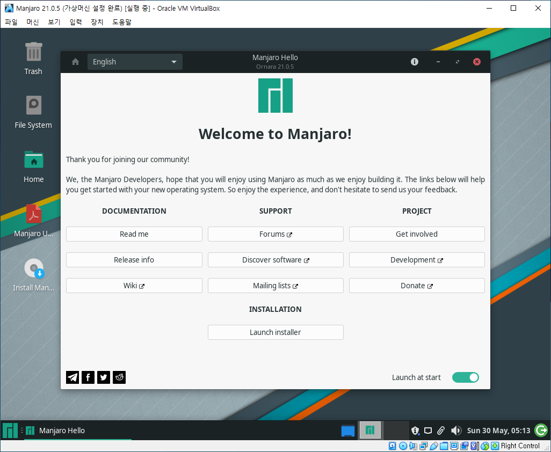Click the VirtualBox shared folders status icon
Image resolution: width=551 pixels, height=452 pixels.
(444, 446)
